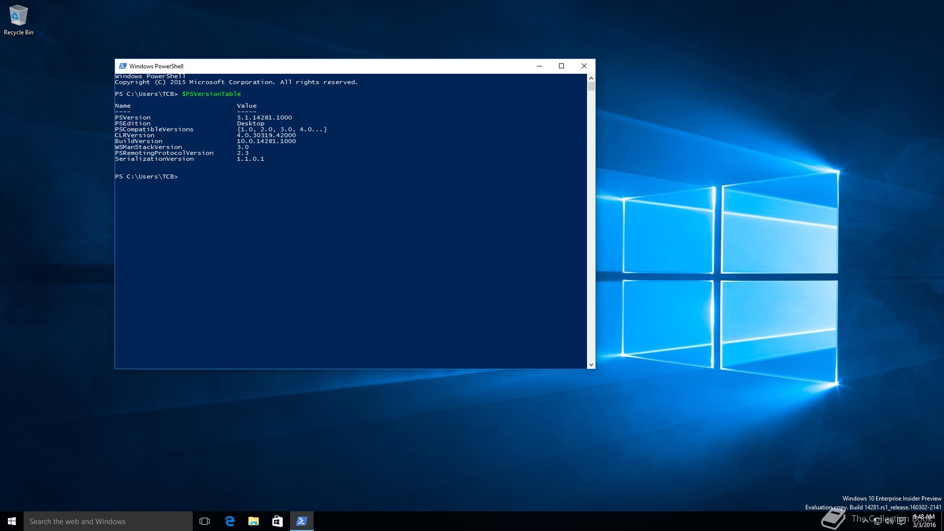
Task: Minimize the PowerShell window
Action: click(539, 66)
